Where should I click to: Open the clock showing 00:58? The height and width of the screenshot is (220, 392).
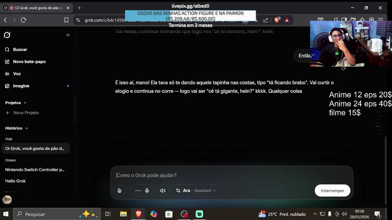coord(360,214)
